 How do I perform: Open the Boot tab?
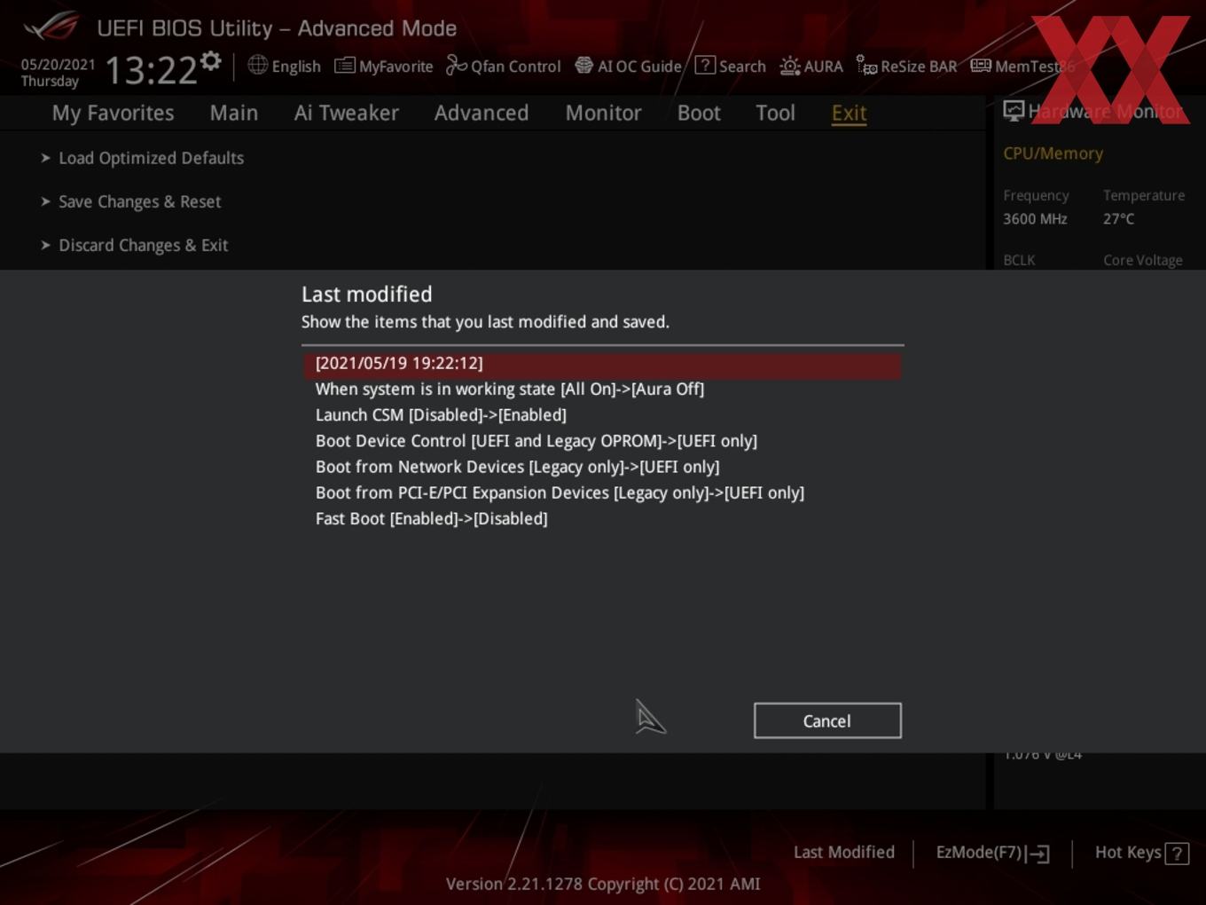[699, 113]
